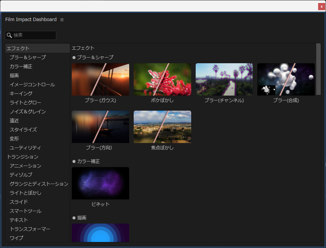Image resolution: width=326 pixels, height=248 pixels.
Task: Select トランスフォーマー sidebar item
Action: (30, 229)
